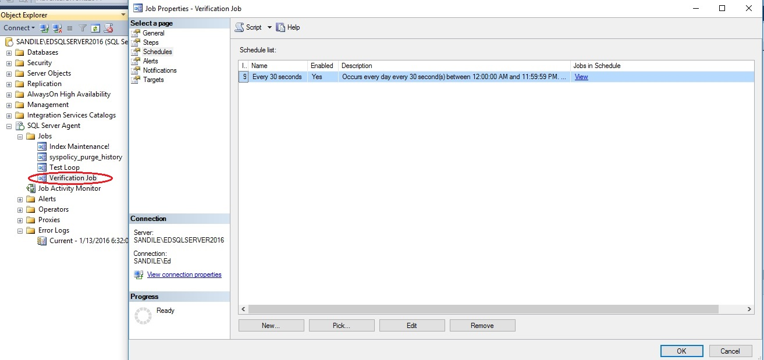Open the Notifications page

click(x=159, y=70)
